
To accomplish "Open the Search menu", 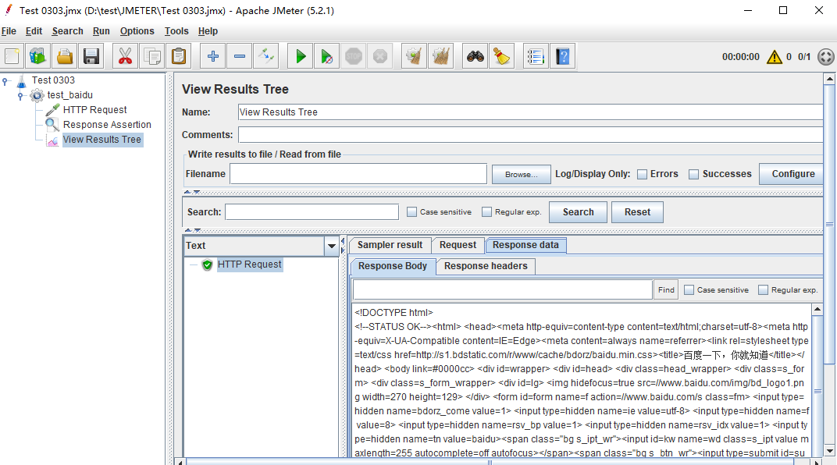I will 67,31.
